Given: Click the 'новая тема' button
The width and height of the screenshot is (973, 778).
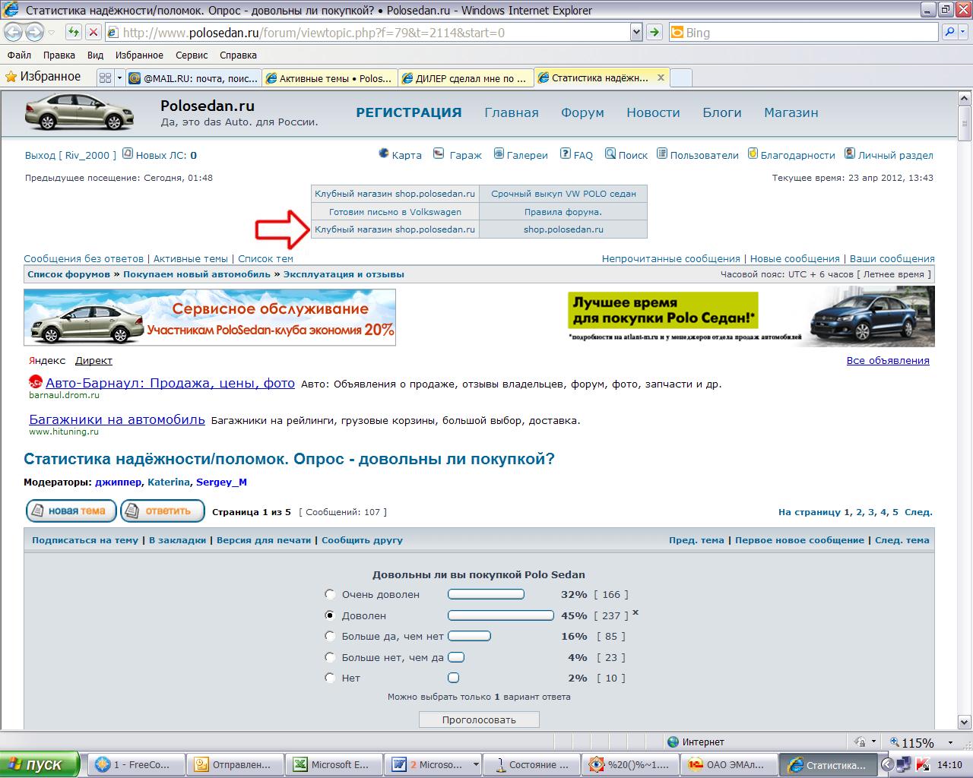Looking at the screenshot, I should pyautogui.click(x=71, y=511).
